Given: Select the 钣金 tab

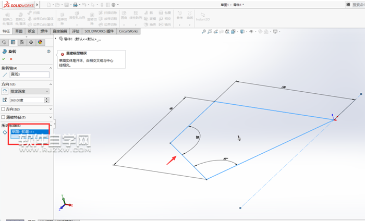Looking at the screenshot, I should click(x=31, y=31).
